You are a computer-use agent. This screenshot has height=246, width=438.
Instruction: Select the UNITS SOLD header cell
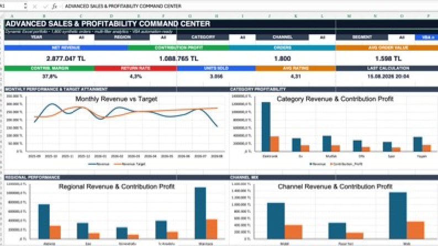coord(216,68)
